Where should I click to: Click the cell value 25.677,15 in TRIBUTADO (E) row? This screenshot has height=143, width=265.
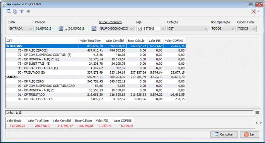pyautogui.click(x=178, y=72)
